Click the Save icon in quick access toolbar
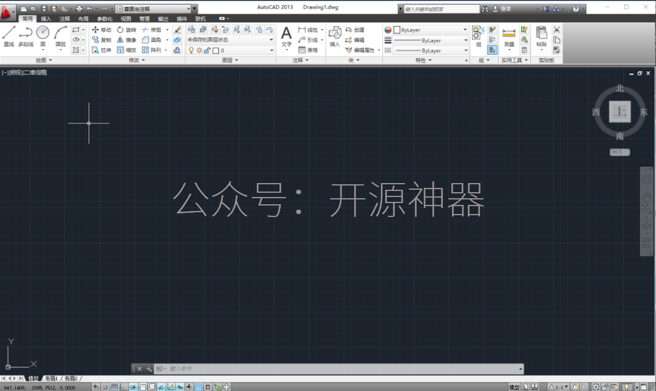Viewport: 656px width, 391px height. point(44,8)
